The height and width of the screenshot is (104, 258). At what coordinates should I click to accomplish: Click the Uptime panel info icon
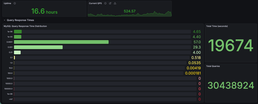15,3
